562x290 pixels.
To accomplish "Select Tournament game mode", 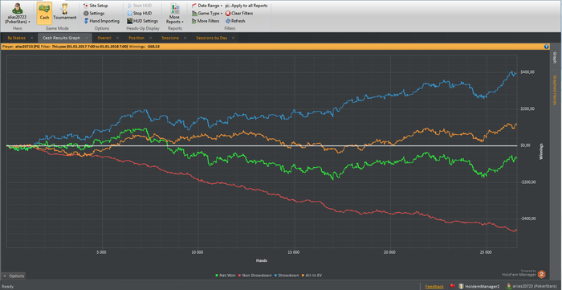I will [65, 13].
